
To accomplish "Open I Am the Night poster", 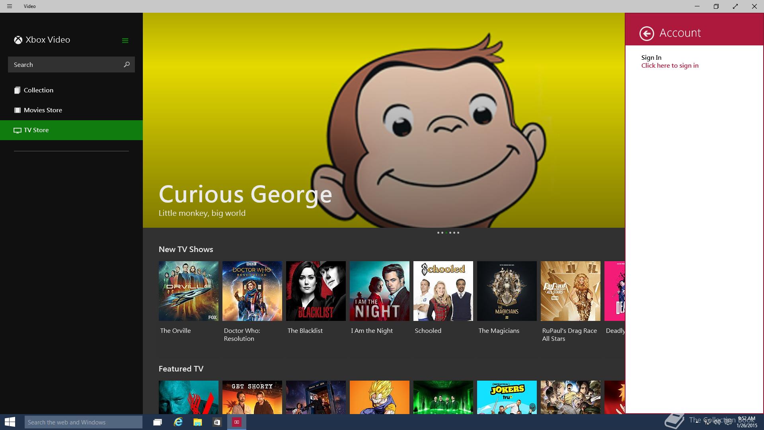I will [x=380, y=291].
